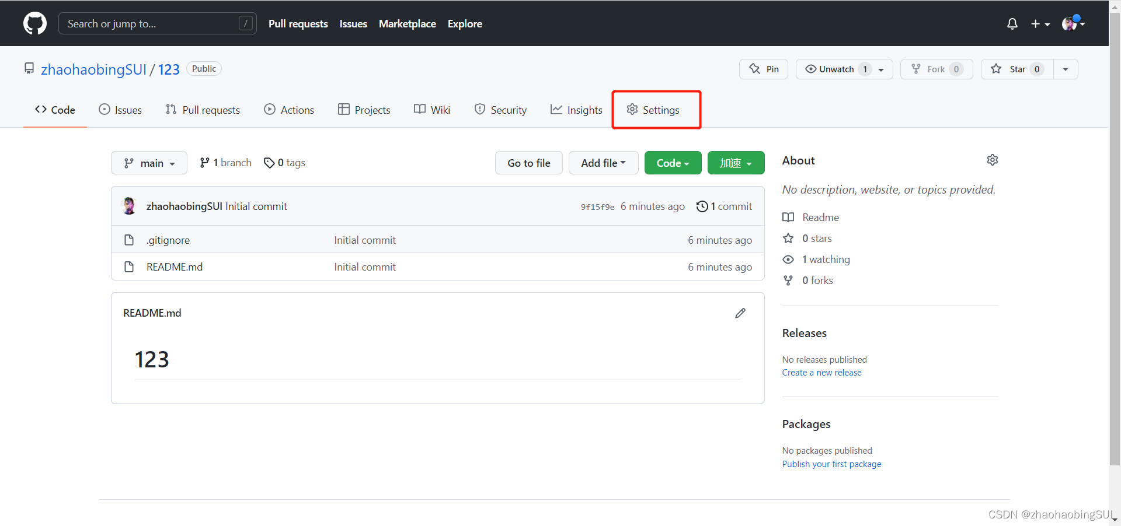Open the 123 repository name link
Viewport: 1121px width, 526px height.
pyautogui.click(x=169, y=69)
